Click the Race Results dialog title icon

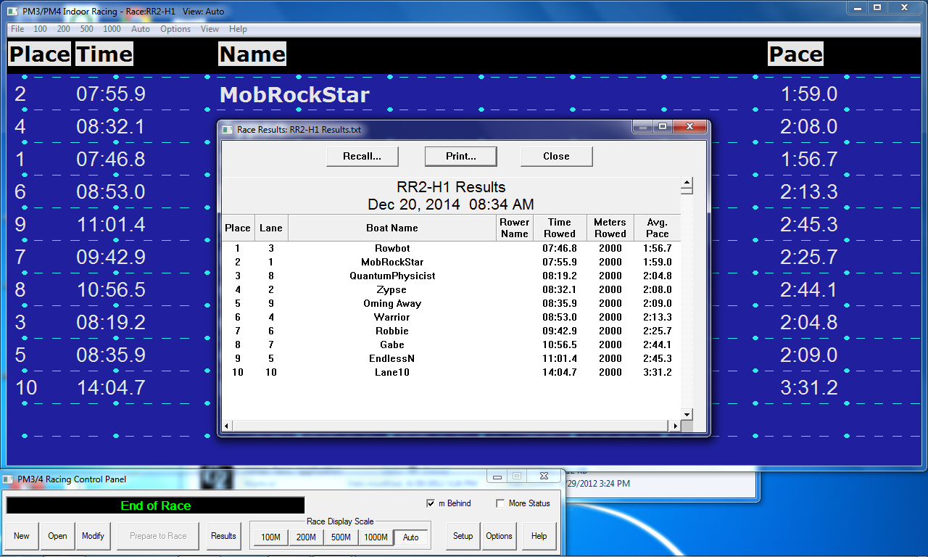coord(228,130)
